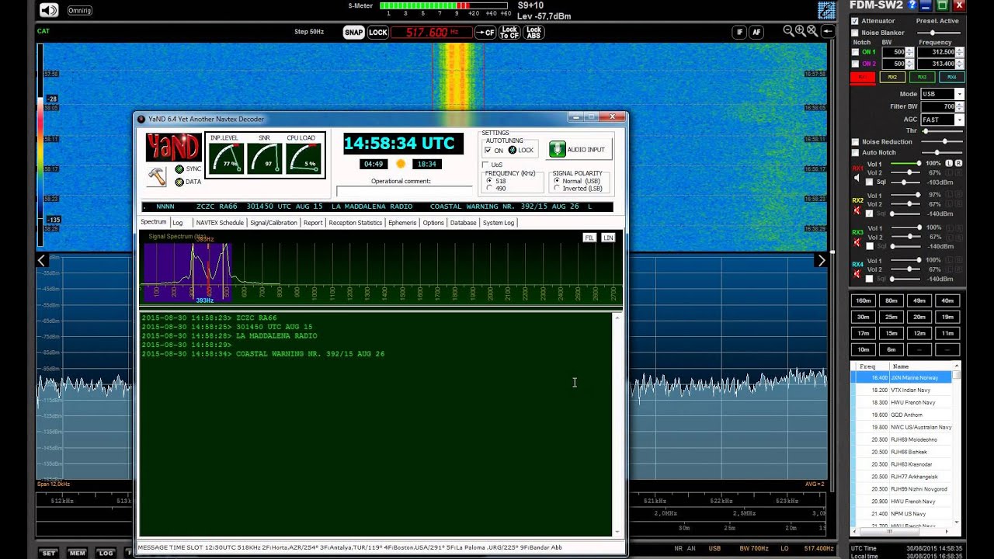Click the left-arrow collapse icon near the zoom icons

point(828,32)
